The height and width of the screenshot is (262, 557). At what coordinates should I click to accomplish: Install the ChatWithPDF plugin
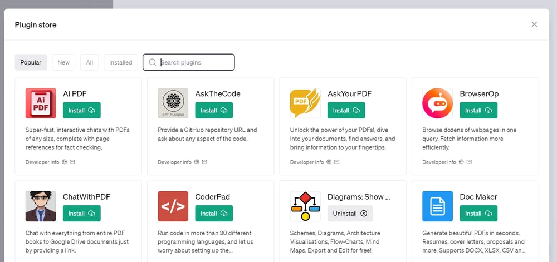82,214
